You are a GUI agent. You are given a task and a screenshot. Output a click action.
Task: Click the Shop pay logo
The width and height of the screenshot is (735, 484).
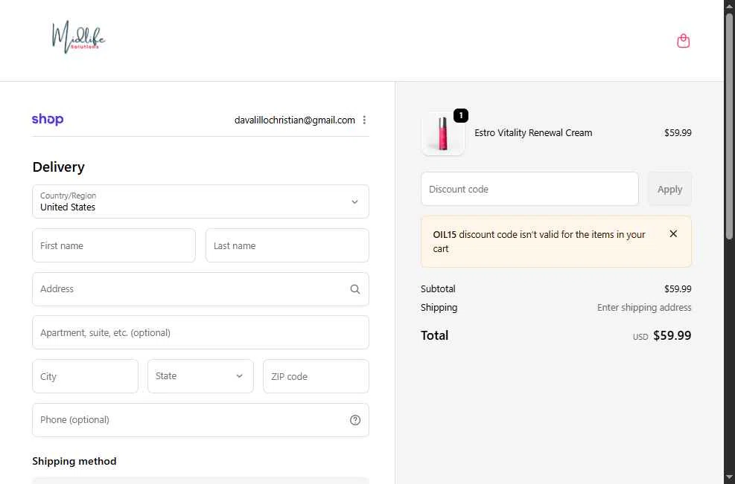click(48, 120)
